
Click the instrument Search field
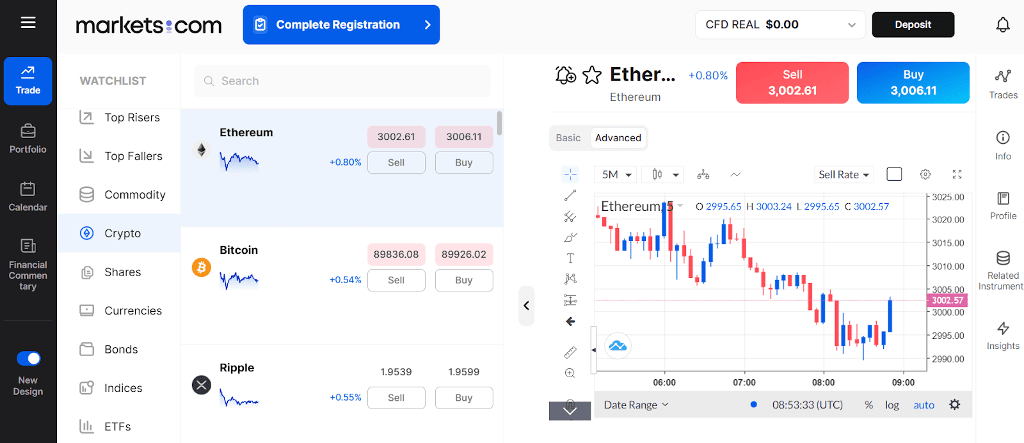[342, 81]
